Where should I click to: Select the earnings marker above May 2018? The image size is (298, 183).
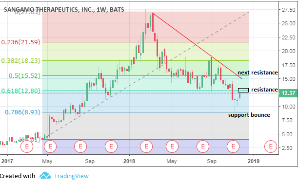click(x=172, y=146)
